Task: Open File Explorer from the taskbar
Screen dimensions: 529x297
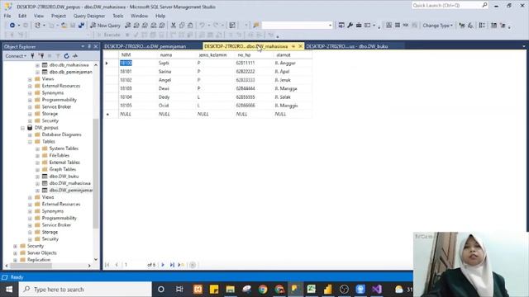Action: [x=230, y=290]
